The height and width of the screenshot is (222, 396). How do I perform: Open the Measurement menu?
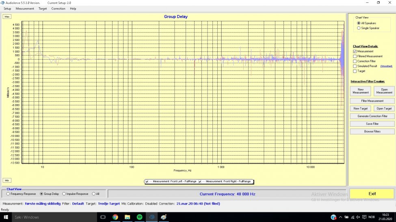pos(25,9)
